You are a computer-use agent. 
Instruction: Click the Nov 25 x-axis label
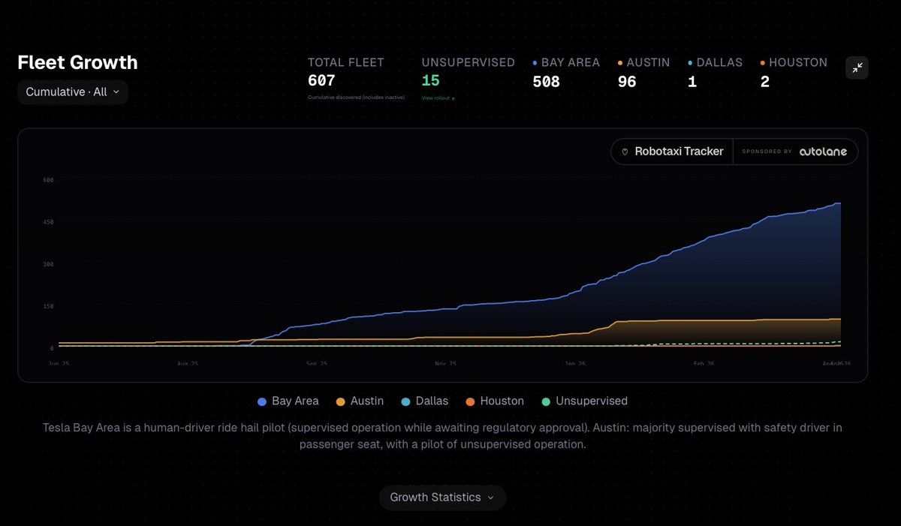(x=445, y=364)
